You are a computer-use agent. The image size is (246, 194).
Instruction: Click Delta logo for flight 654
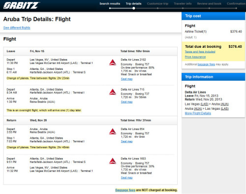tap(113, 131)
